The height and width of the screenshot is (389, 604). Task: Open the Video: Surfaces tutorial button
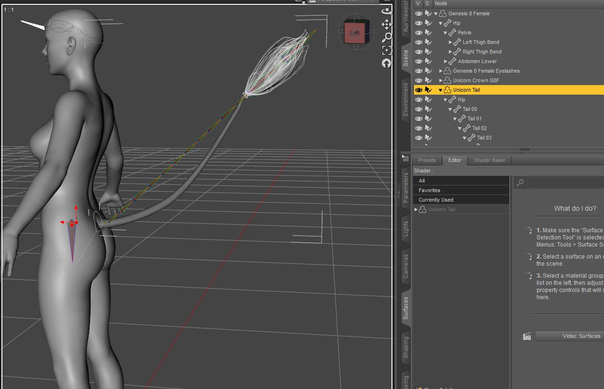coord(570,336)
